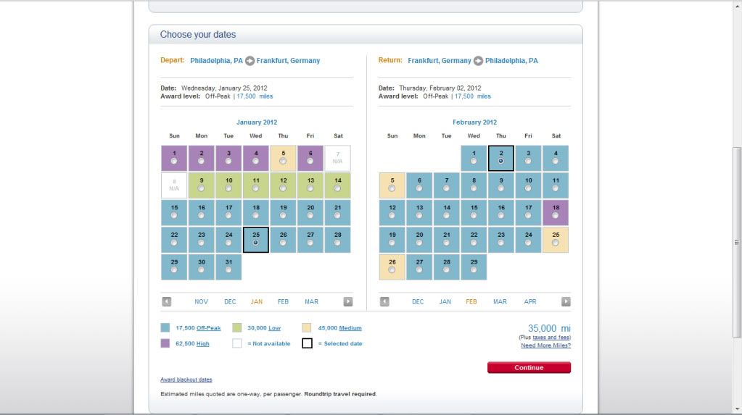The image size is (742, 415).
Task: Click the departure route arrow icon
Action: 250,61
